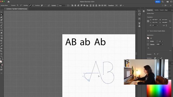Select the Direct Selection tool

[1, 15]
